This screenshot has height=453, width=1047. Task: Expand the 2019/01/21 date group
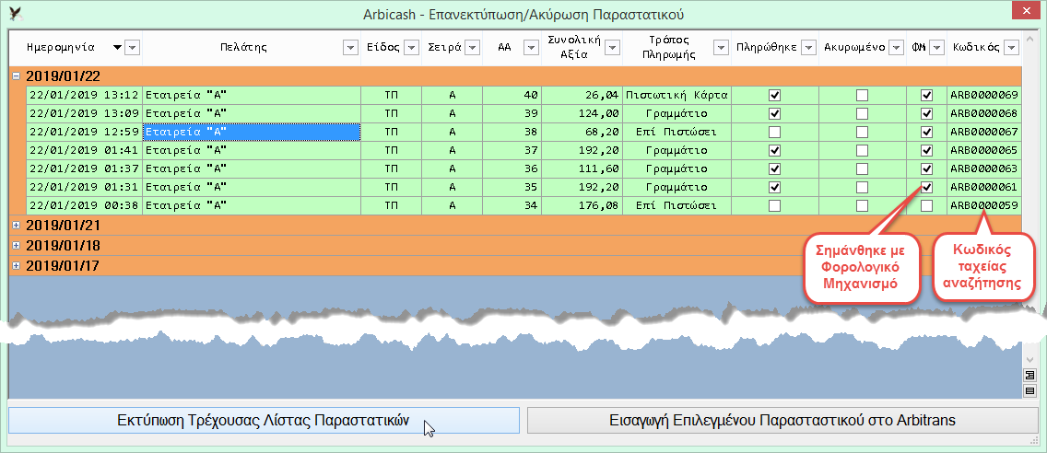pyautogui.click(x=17, y=226)
